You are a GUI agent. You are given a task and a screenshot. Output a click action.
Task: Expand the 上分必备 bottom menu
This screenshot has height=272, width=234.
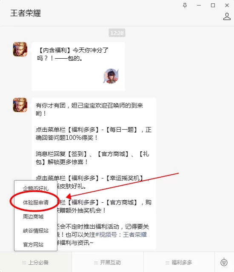[36, 263]
